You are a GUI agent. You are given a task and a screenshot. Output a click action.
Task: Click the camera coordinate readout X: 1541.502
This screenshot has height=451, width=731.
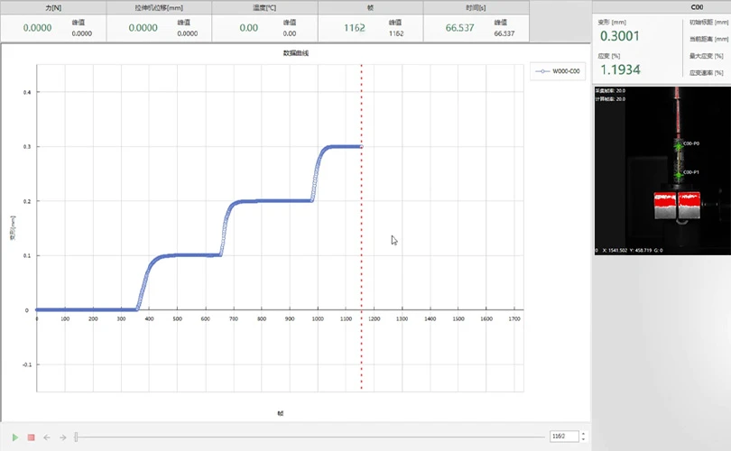tap(615, 250)
